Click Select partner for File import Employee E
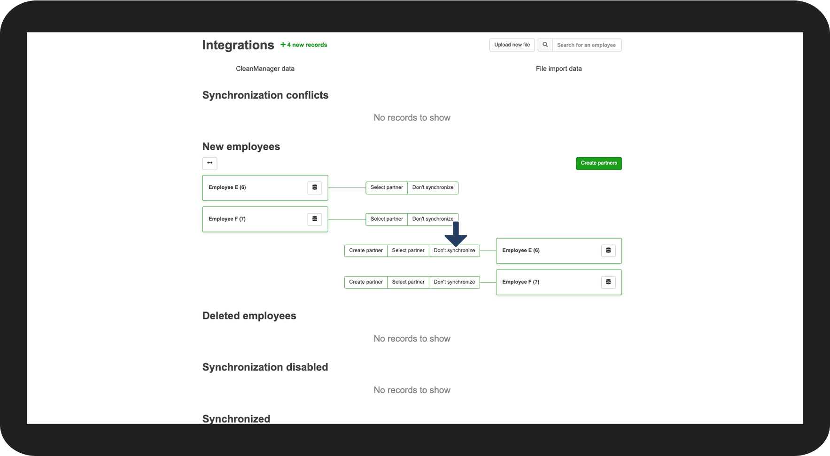 click(408, 250)
